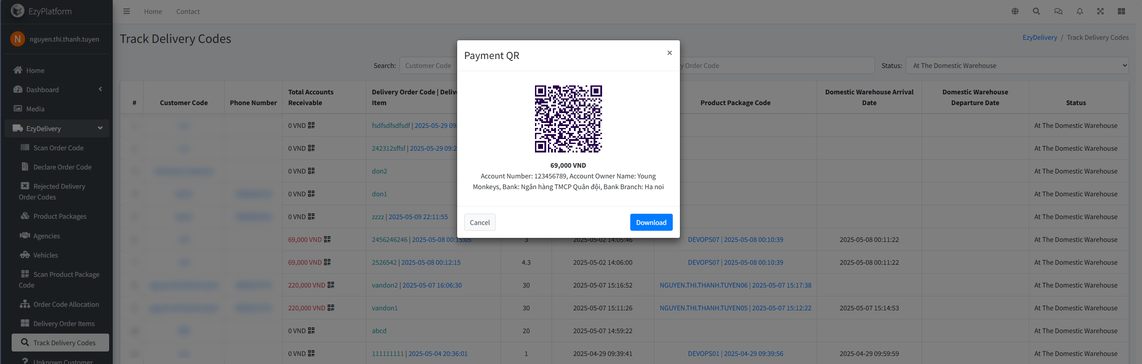
Task: Open package NGUYEN.THI.THANH.TUYEN05 link
Action: coord(735,308)
